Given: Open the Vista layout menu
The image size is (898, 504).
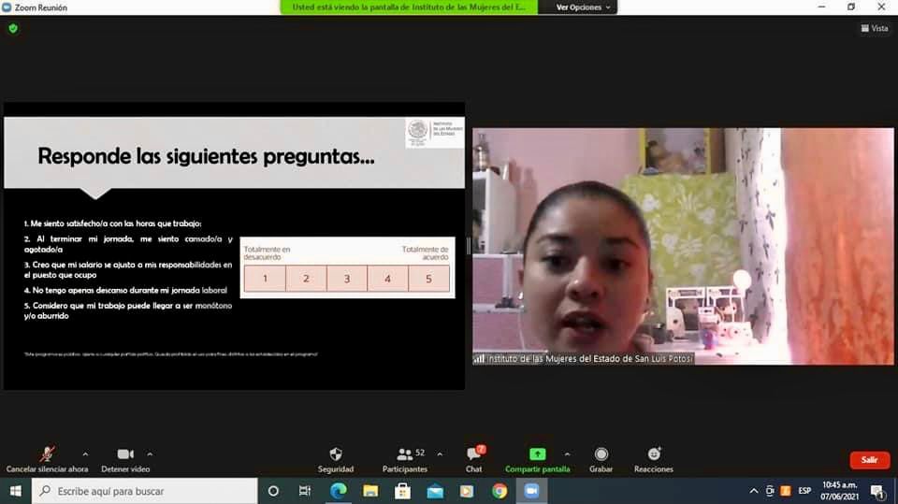Looking at the screenshot, I should point(874,28).
